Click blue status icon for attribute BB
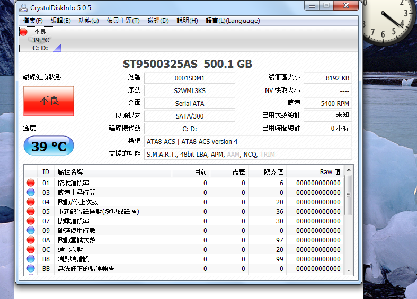 coord(31,268)
